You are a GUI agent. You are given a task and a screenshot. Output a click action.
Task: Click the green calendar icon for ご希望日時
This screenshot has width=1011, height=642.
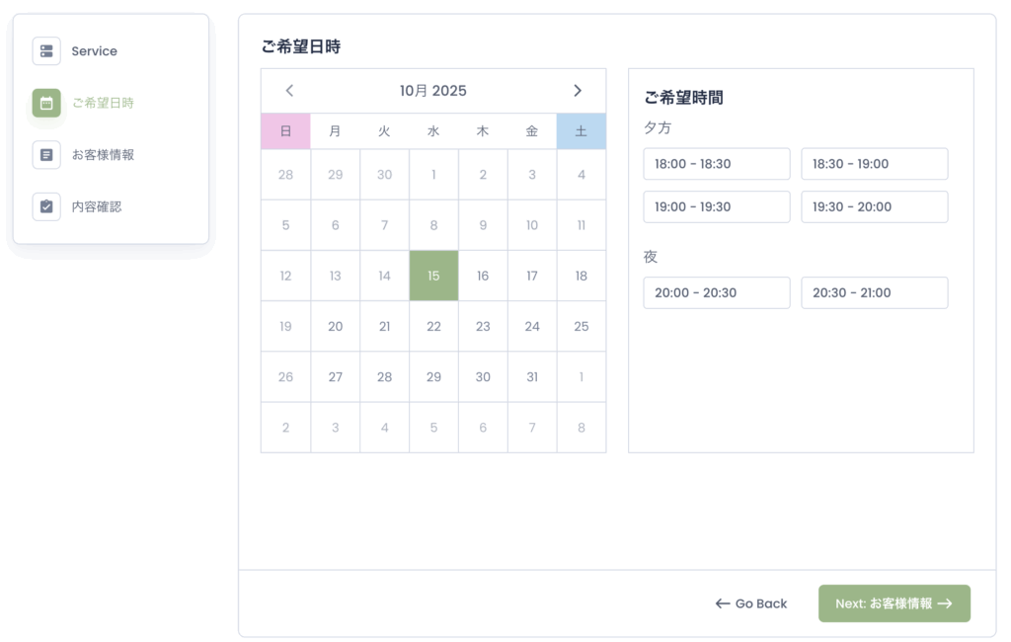click(46, 103)
